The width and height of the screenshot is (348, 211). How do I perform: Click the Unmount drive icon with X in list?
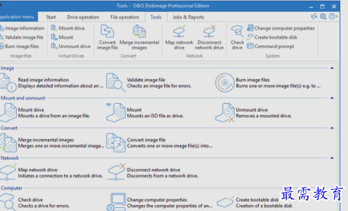coord(225,112)
